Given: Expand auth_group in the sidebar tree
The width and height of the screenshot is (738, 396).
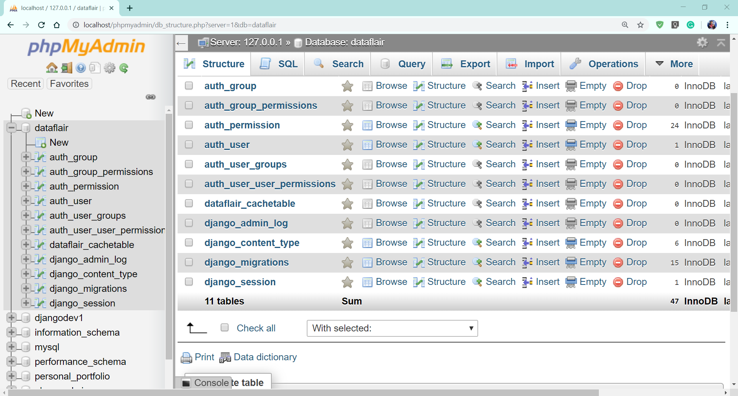Looking at the screenshot, I should 26,157.
